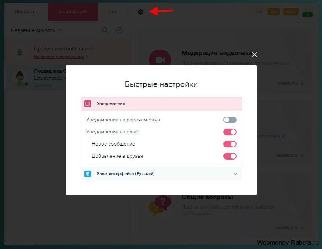Screen dimensions: 322x249
Task: Click the question-bubble Общие вопросы icon
Action: pyautogui.click(x=160, y=205)
